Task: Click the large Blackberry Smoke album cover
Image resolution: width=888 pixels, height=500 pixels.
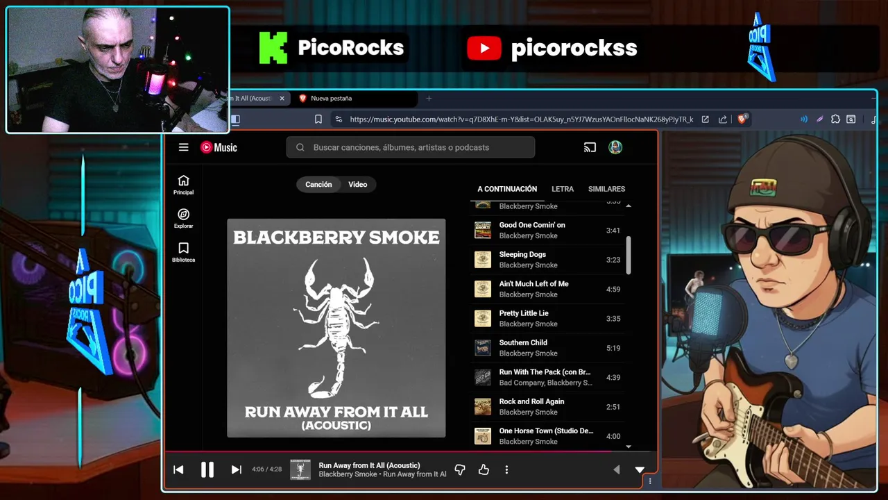Action: 336,328
